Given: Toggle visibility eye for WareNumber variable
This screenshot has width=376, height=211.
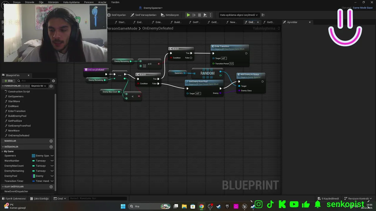Looking at the screenshot, I should (52, 161).
